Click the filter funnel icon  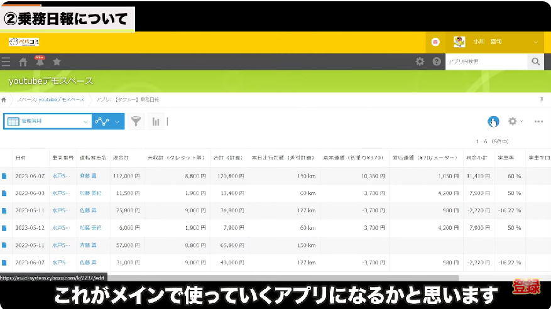click(136, 121)
